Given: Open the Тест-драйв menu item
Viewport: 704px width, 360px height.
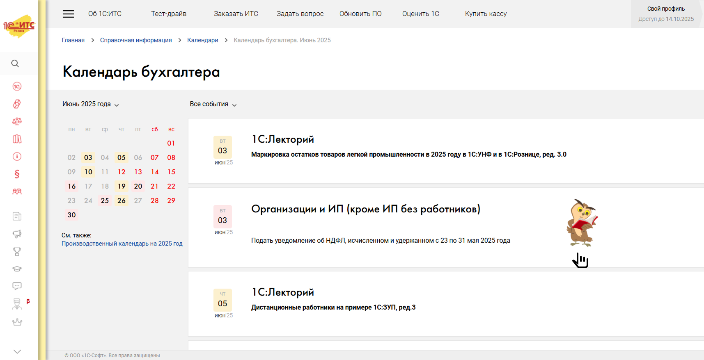Looking at the screenshot, I should 169,14.
